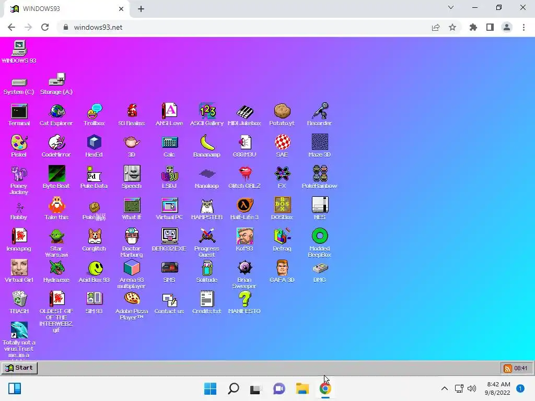This screenshot has width=535, height=401.
Task: Launch Solitude icon
Action: coord(207,272)
